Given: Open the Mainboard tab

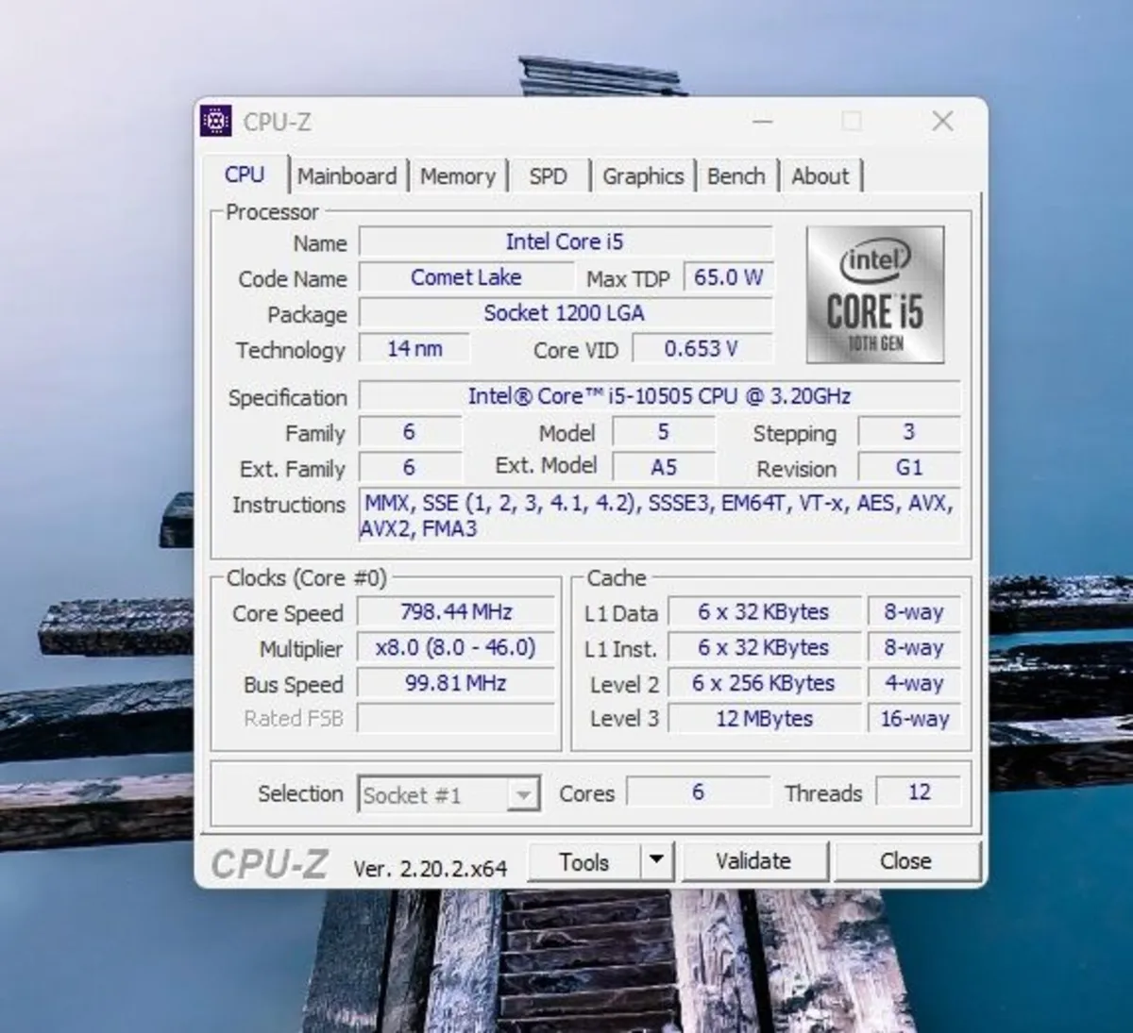Looking at the screenshot, I should point(347,176).
